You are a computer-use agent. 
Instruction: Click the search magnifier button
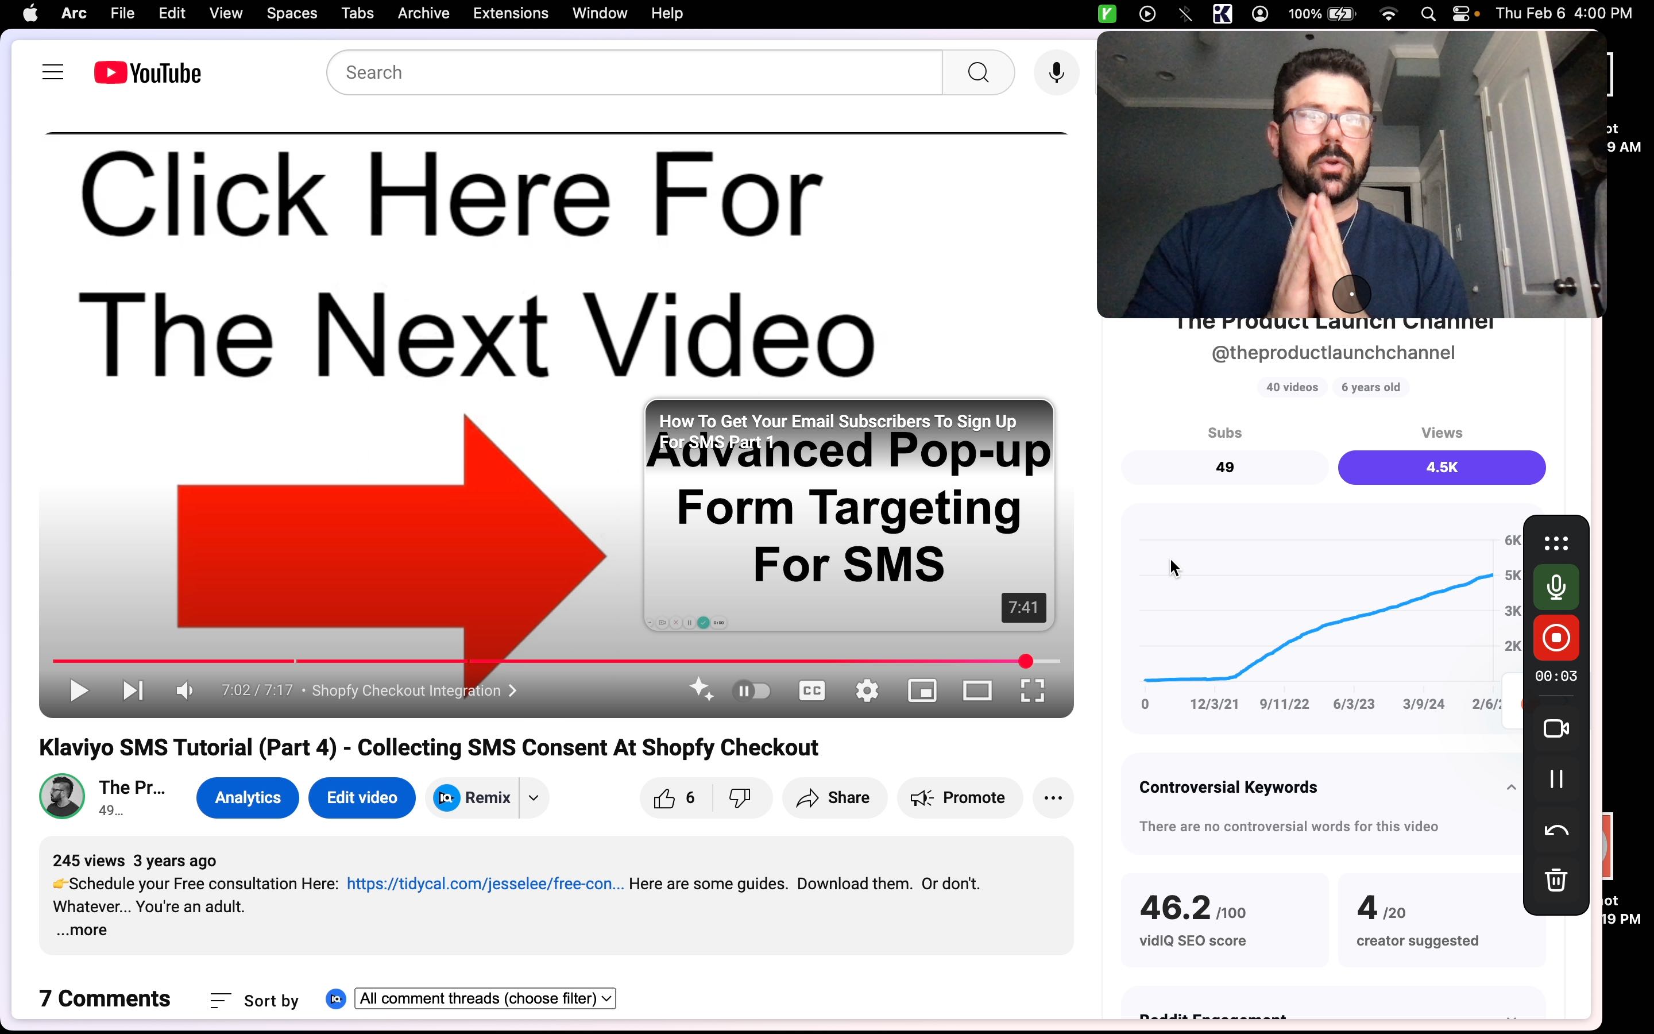978,72
